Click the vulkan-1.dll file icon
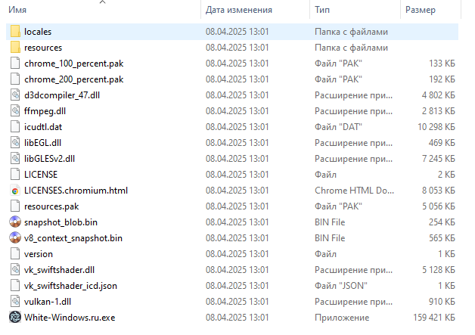 pyautogui.click(x=15, y=302)
